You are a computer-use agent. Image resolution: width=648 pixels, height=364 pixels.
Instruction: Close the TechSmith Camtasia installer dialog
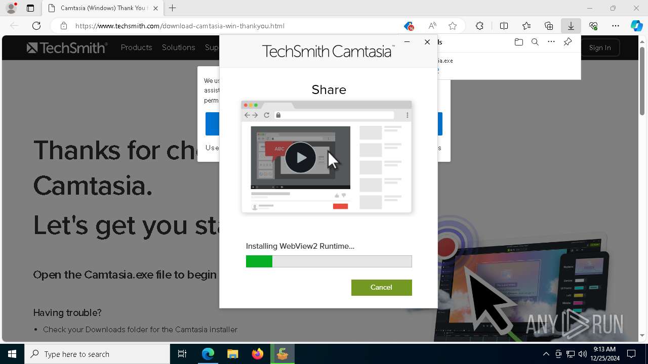click(427, 42)
